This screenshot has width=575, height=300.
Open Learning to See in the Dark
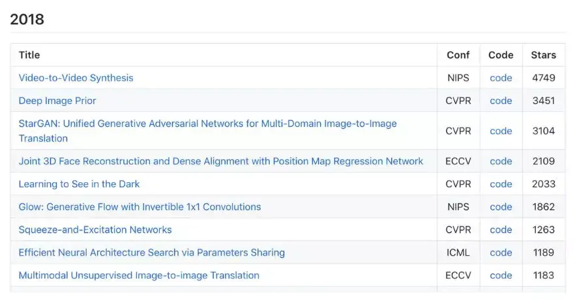coord(79,184)
